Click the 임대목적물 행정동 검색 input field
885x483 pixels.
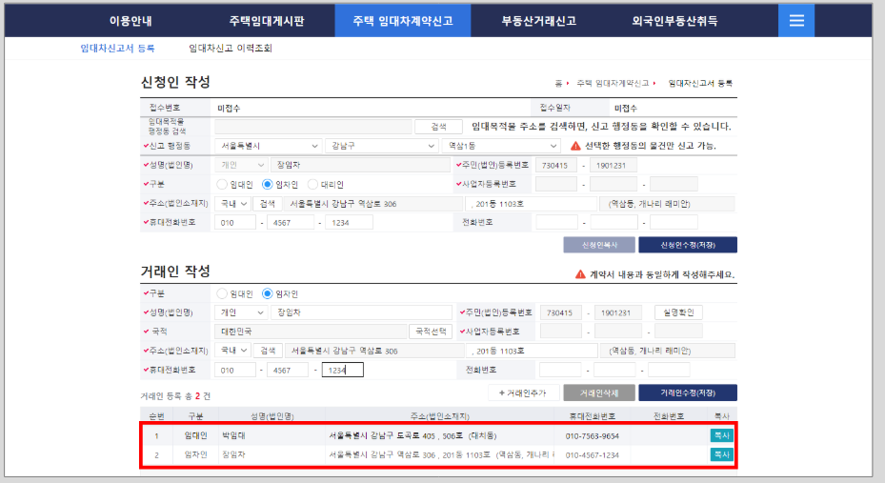pos(312,127)
